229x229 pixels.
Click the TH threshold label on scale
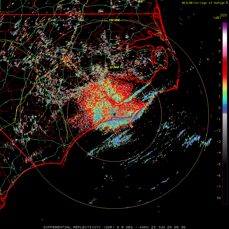(x=219, y=198)
